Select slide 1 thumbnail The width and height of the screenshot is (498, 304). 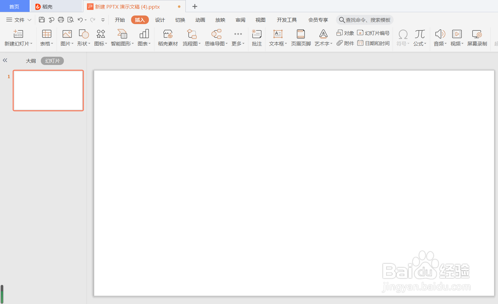click(48, 90)
